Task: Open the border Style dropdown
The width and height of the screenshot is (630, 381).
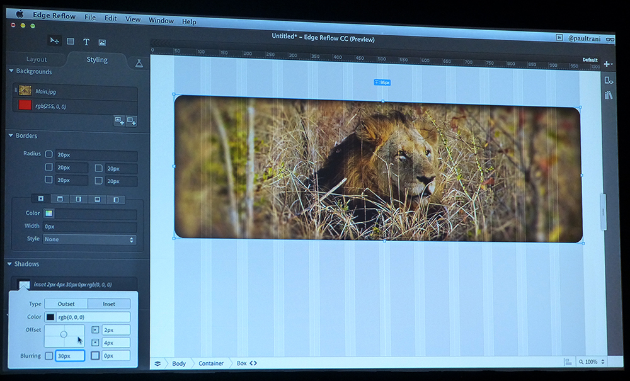Action: click(x=89, y=239)
